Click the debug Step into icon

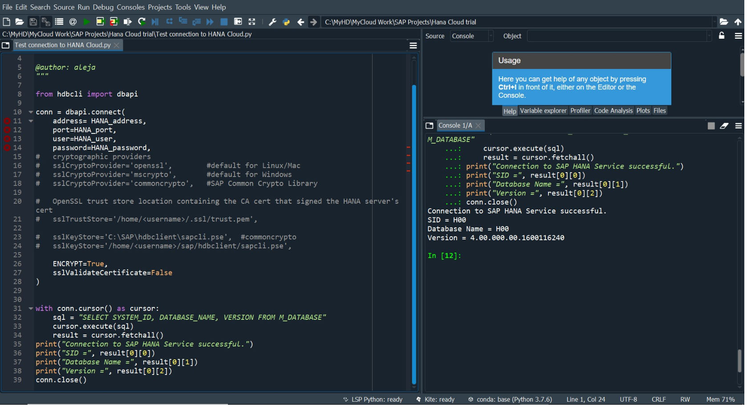pyautogui.click(x=183, y=21)
